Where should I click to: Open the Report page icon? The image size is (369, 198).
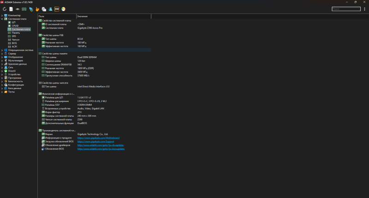pyautogui.click(x=11, y=9)
